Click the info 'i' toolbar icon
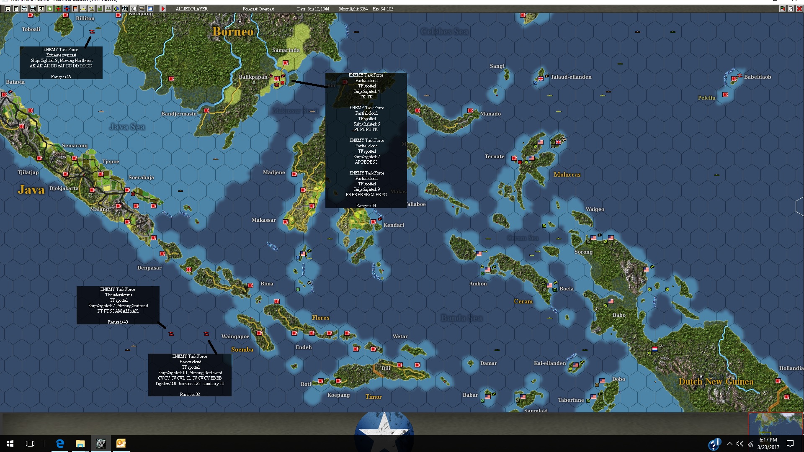 pos(41,9)
